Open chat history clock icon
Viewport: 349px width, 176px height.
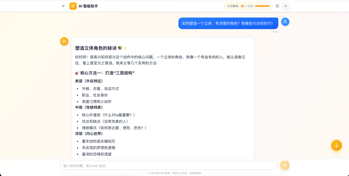[277, 6]
